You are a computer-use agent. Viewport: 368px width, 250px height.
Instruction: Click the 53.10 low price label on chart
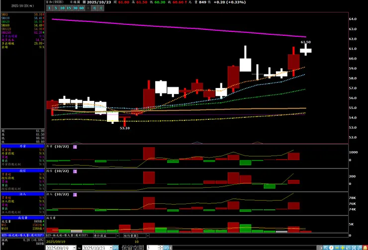point(125,128)
